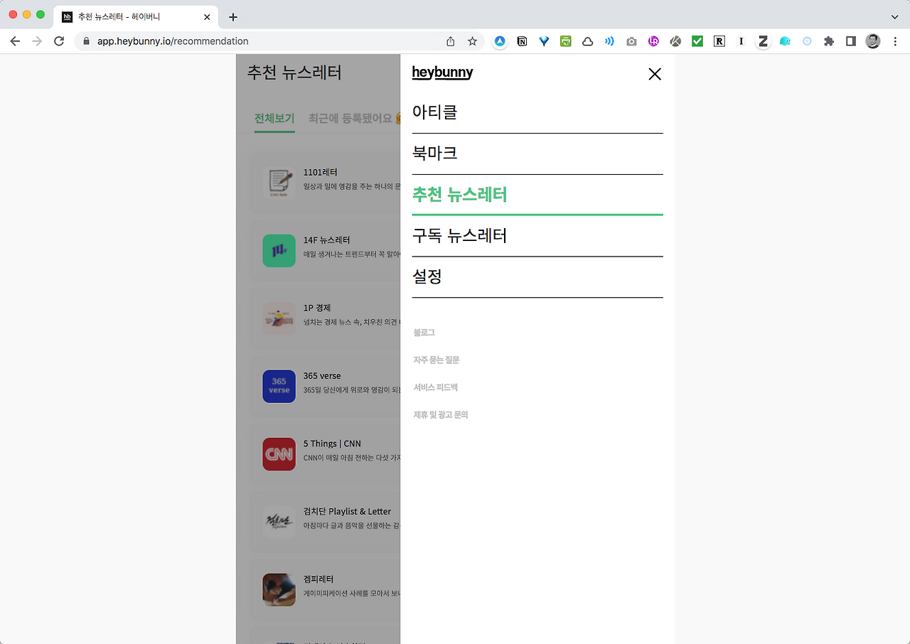Open the Notion web clipper extension
The width and height of the screenshot is (910, 644).
click(x=523, y=41)
